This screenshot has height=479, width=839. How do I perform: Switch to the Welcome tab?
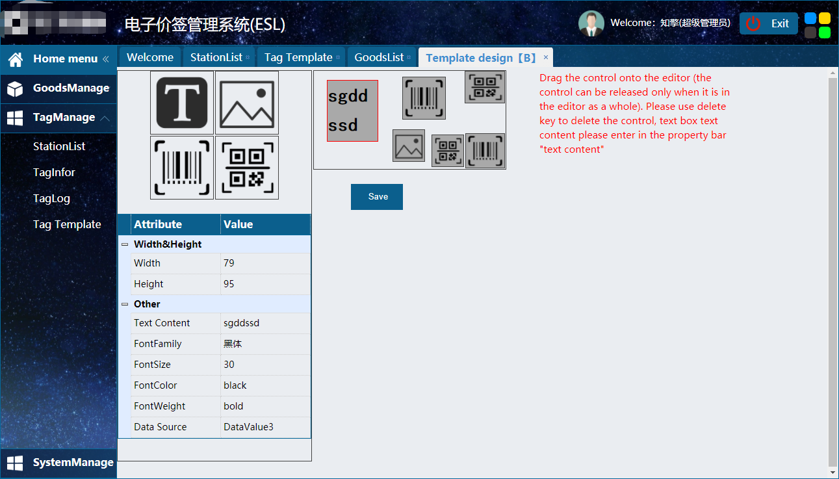150,57
